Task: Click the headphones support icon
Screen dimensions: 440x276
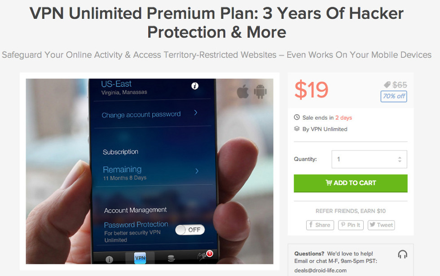Action: (x=402, y=254)
